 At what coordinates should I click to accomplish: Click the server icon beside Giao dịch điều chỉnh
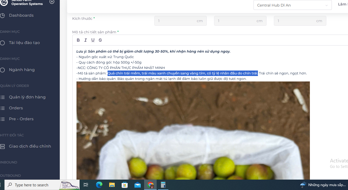(2, 147)
